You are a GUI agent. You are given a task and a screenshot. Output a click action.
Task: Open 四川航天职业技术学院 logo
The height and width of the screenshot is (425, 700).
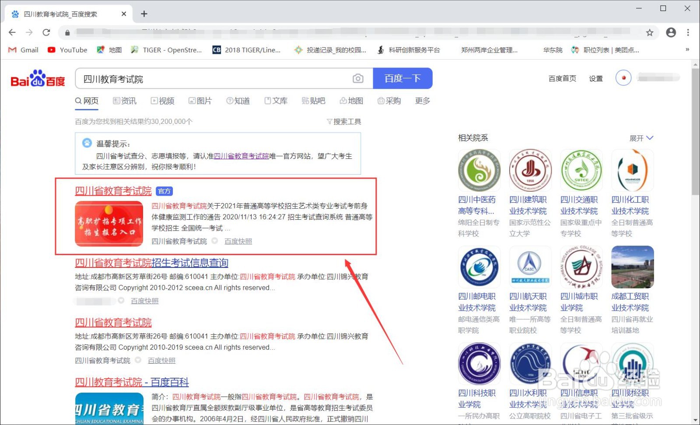[530, 267]
